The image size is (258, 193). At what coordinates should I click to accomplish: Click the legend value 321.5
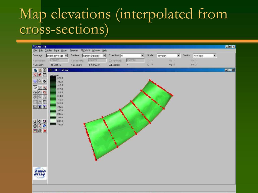(x=60, y=78)
